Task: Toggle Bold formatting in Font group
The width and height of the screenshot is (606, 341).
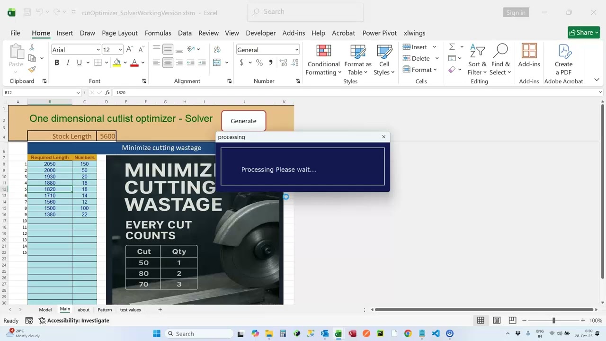Action: tap(57, 63)
